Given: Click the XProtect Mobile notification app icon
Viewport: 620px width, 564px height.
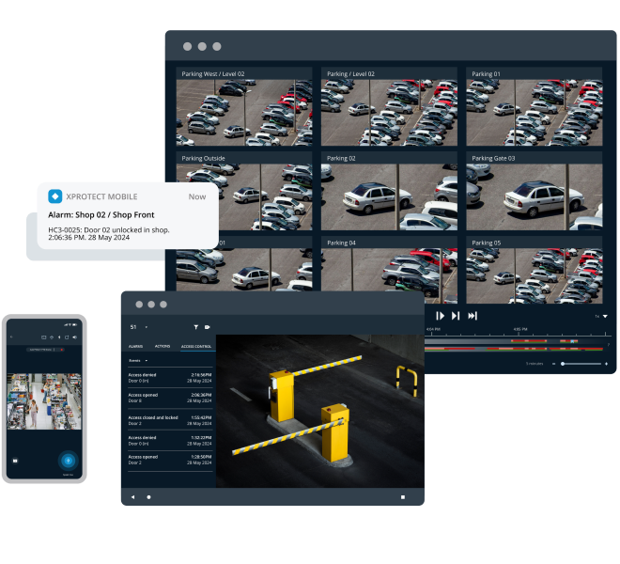Looking at the screenshot, I should click(54, 196).
